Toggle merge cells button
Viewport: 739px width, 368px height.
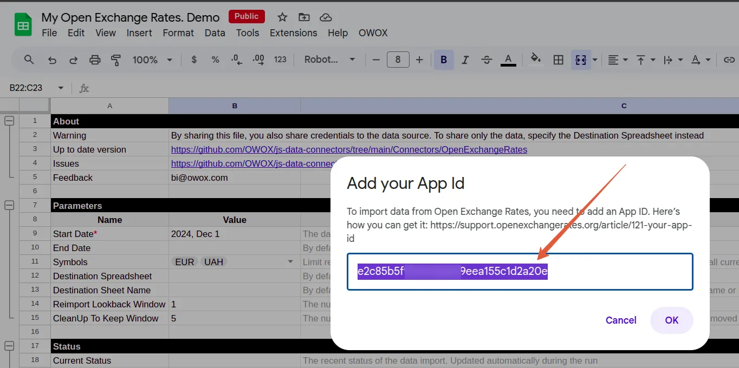click(581, 60)
